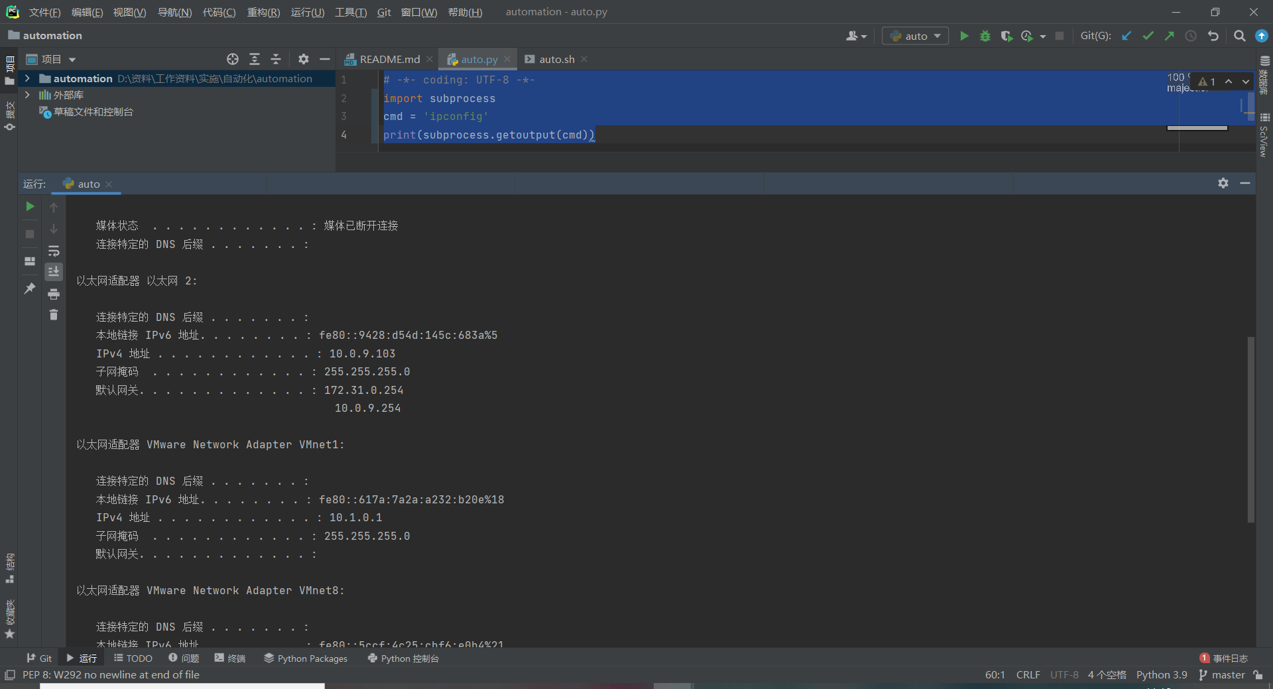Click the blue IDE update arrow icon
The width and height of the screenshot is (1273, 689).
click(1262, 36)
